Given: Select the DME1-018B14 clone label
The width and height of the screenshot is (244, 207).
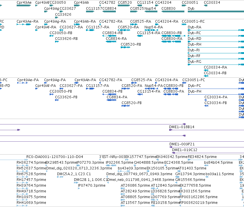Looking at the screenshot, I should pyautogui.click(x=182, y=127).
